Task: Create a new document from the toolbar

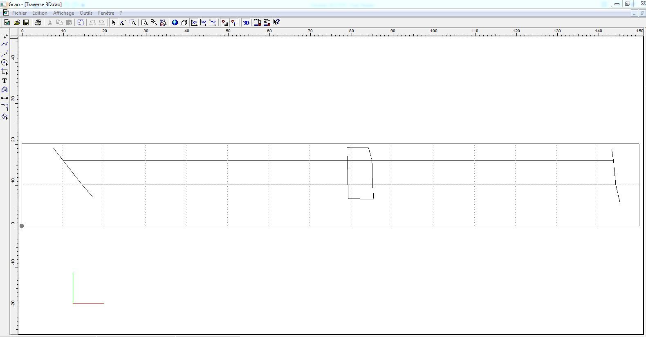Action: point(7,22)
